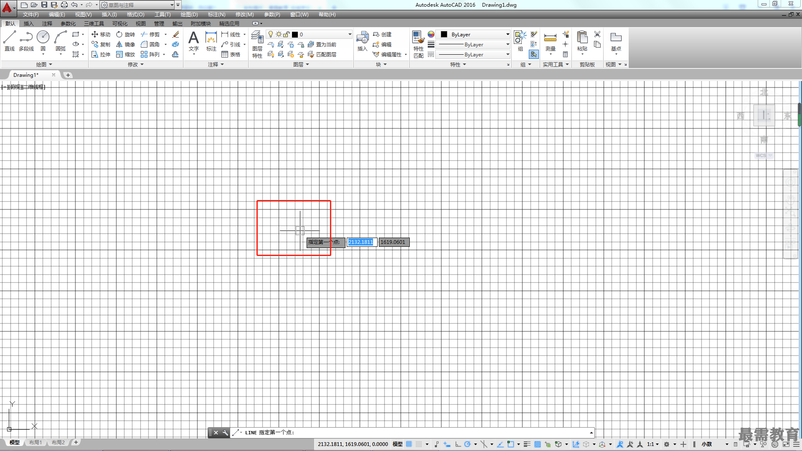This screenshot has height=451, width=802.
Task: Click the 测量 measure tool
Action: point(550,41)
